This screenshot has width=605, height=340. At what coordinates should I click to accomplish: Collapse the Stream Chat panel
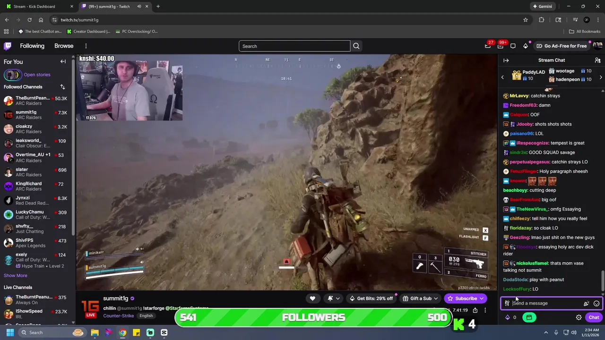tap(506, 60)
